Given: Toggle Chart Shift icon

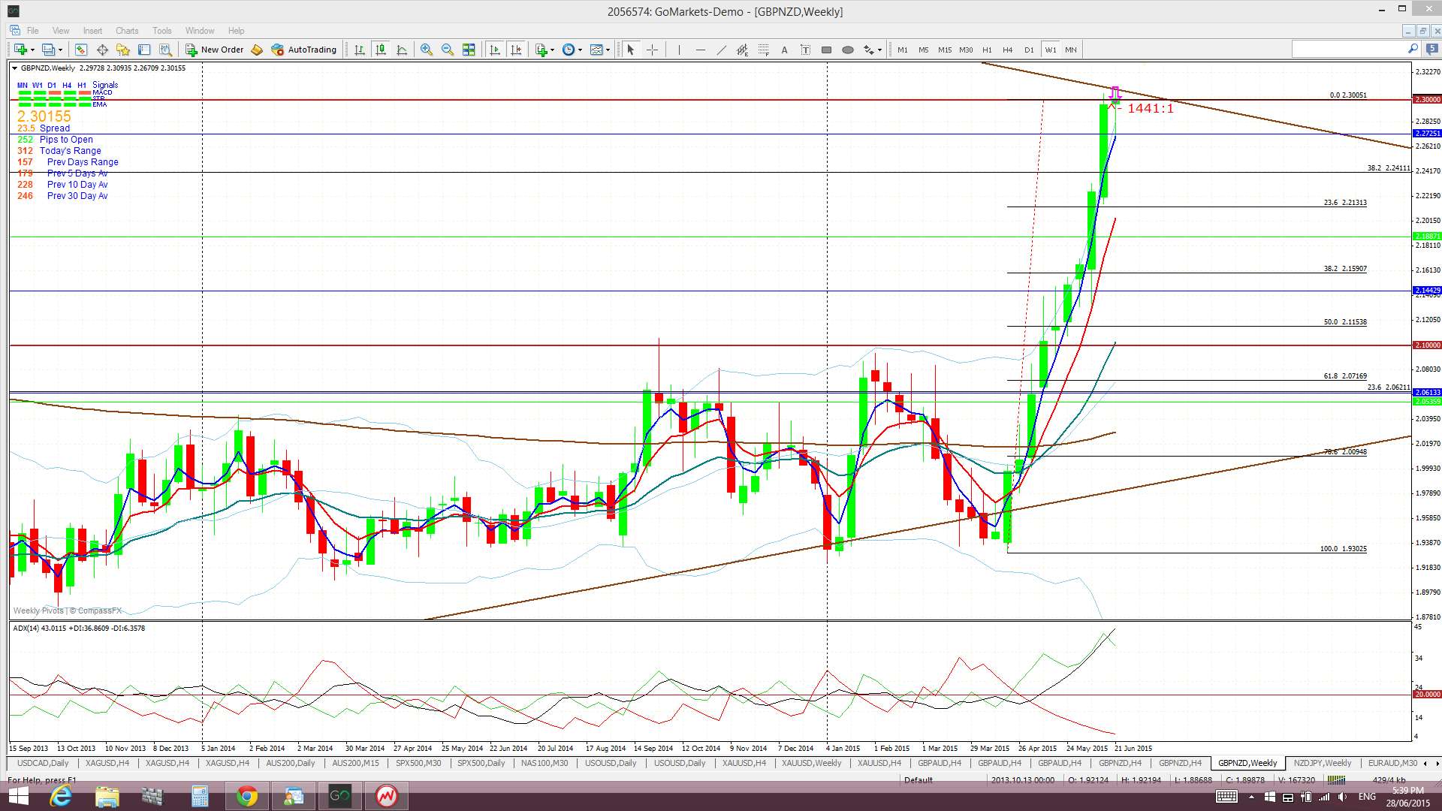Looking at the screenshot, I should pyautogui.click(x=516, y=50).
